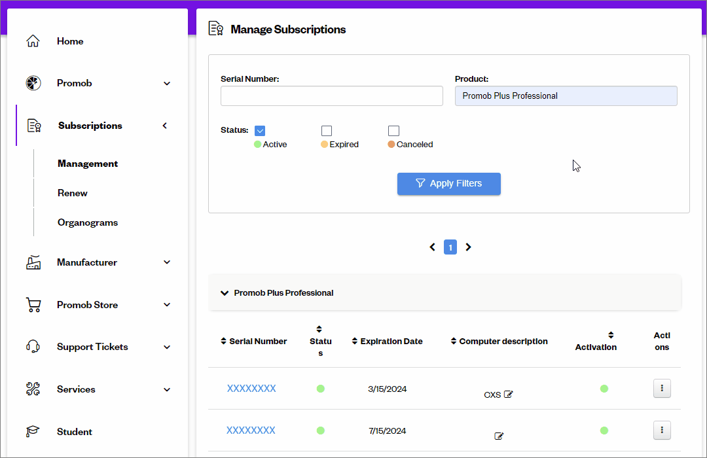This screenshot has height=458, width=707.
Task: Open the Product dropdown field
Action: click(x=566, y=96)
